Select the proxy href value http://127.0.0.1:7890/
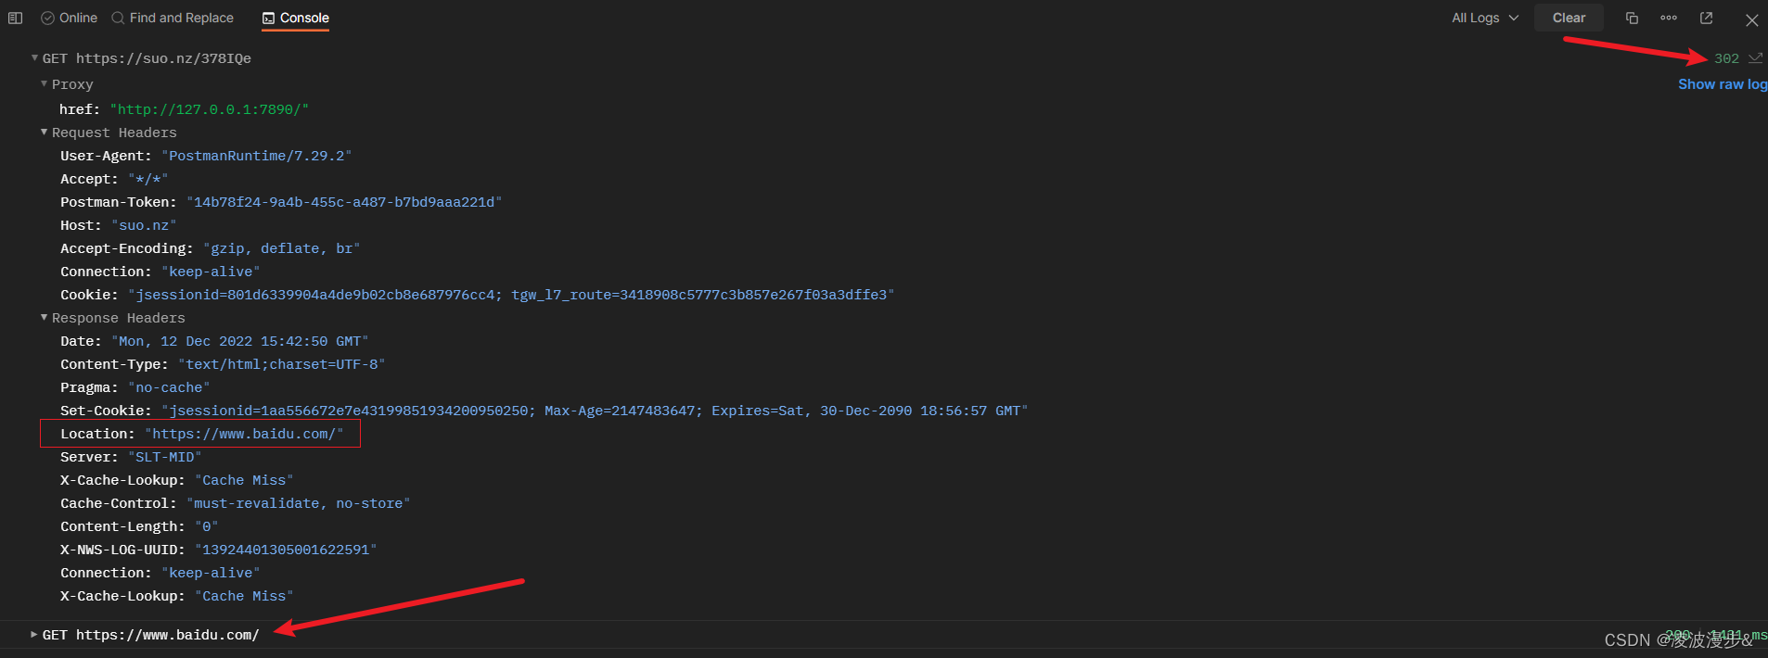Viewport: 1768px width, 658px height. (210, 109)
